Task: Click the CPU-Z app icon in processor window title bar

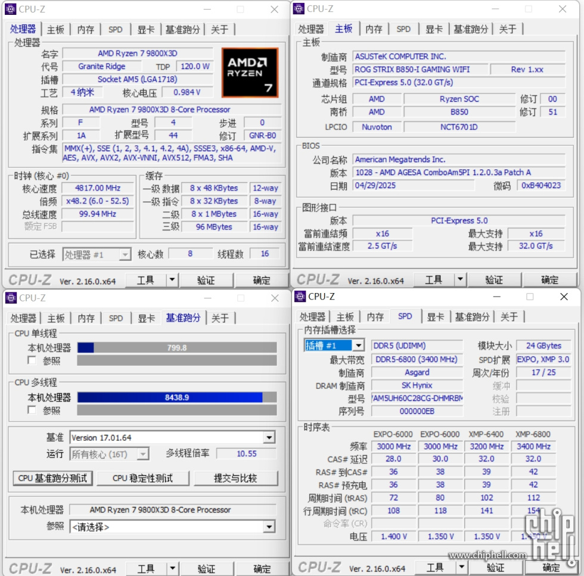Action: click(x=11, y=9)
